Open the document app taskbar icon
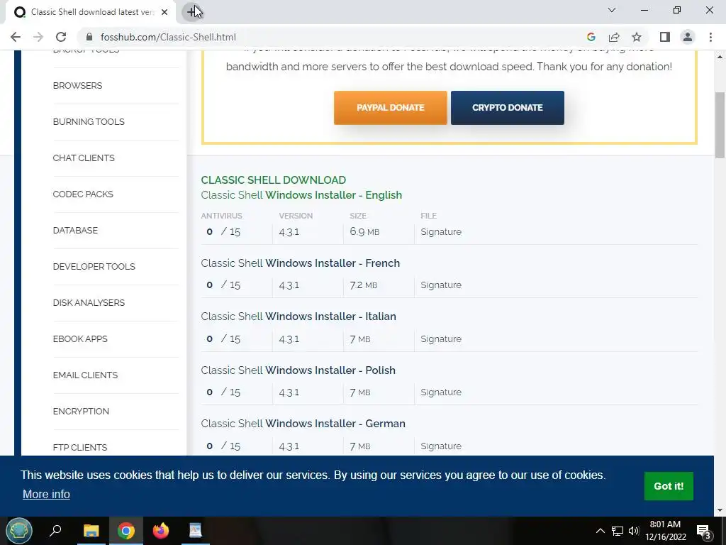726x545 pixels. tap(196, 531)
